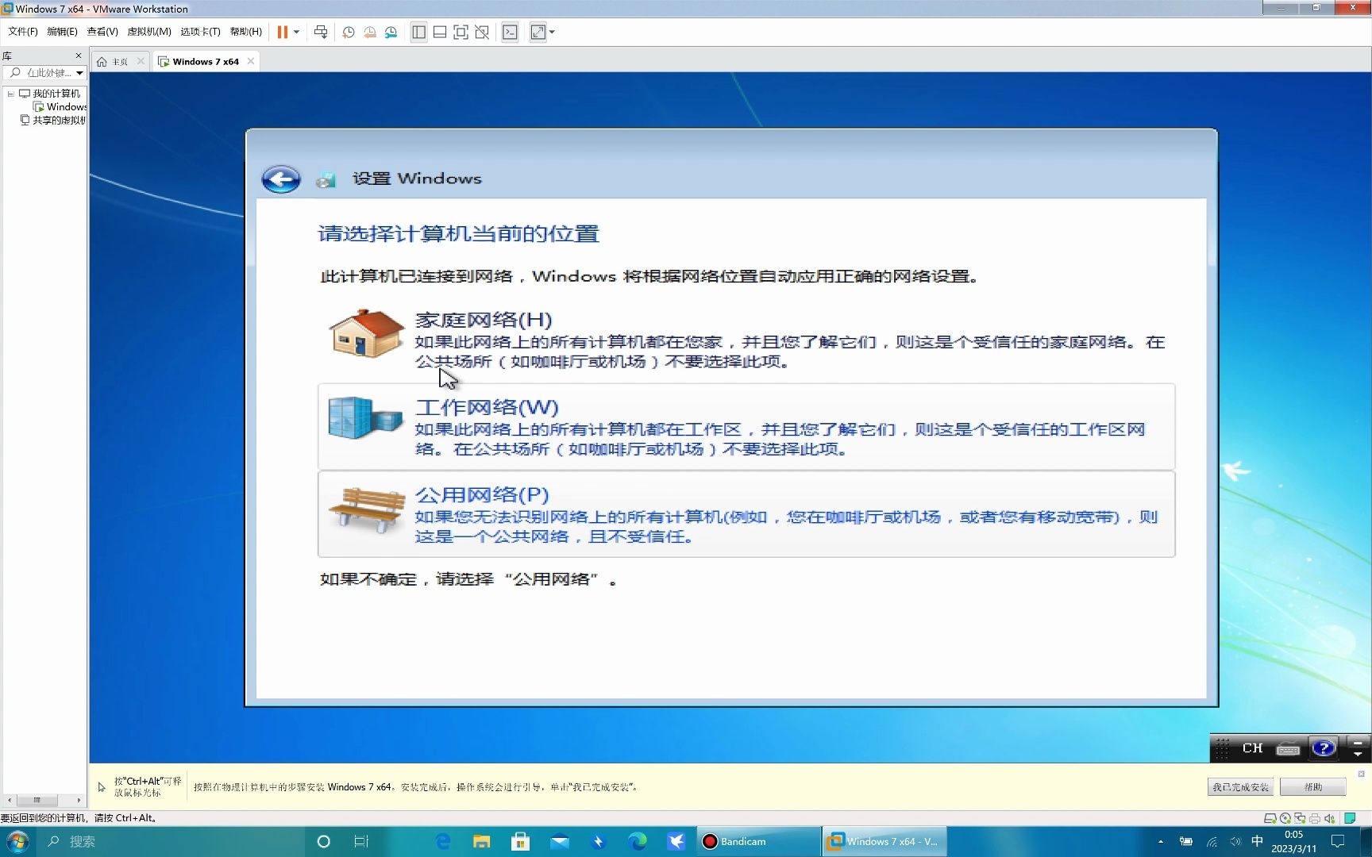The height and width of the screenshot is (857, 1372).
Task: Open the host volume tray icon
Action: (x=1235, y=842)
